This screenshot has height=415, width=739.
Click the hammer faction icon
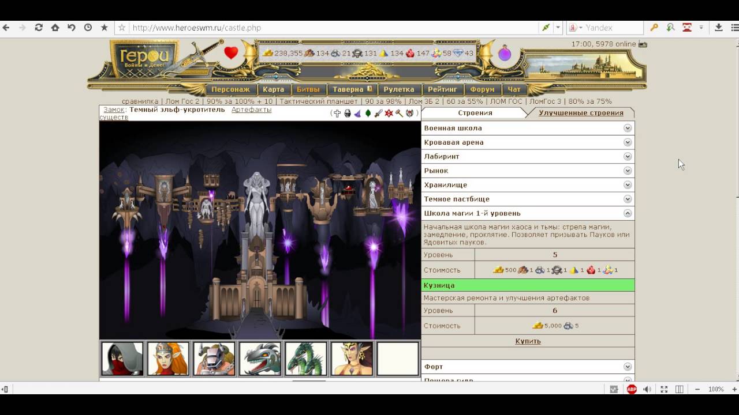pyautogui.click(x=399, y=114)
